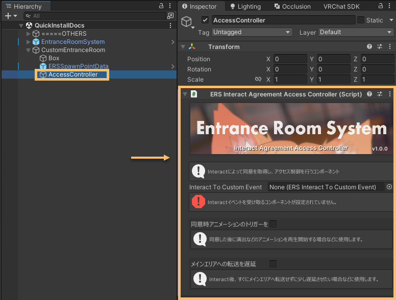The height and width of the screenshot is (300, 396).
Task: Click the Hierarchy add (+) button
Action: point(9,16)
